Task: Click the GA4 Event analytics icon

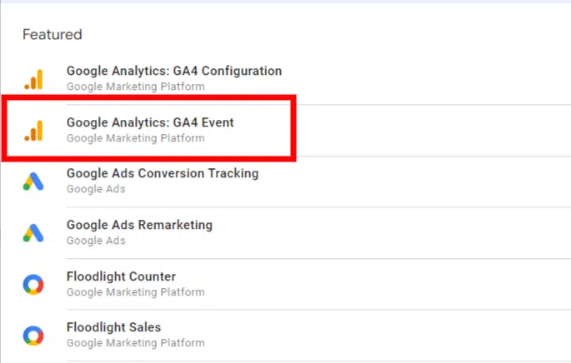Action: point(33,130)
